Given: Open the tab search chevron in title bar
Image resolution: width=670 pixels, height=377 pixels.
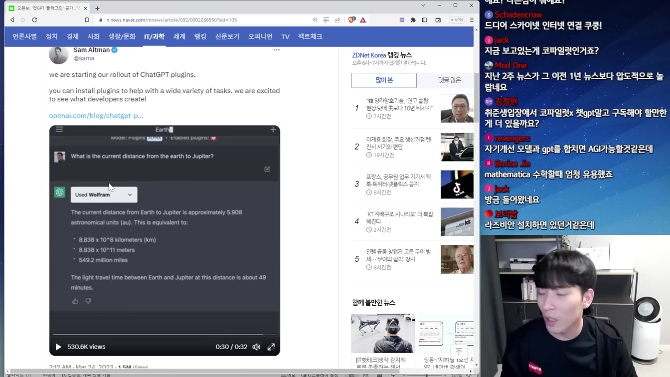Looking at the screenshot, I should coord(423,5).
